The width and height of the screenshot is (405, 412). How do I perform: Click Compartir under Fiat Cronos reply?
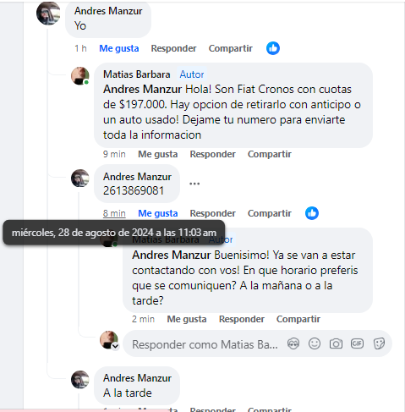click(270, 154)
